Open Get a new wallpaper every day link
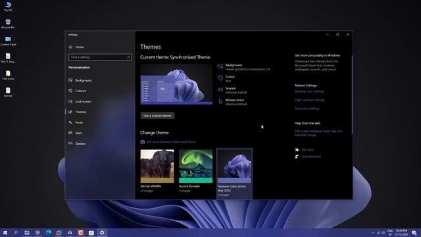Image resolution: width=421 pixels, height=237 pixels. click(x=318, y=133)
